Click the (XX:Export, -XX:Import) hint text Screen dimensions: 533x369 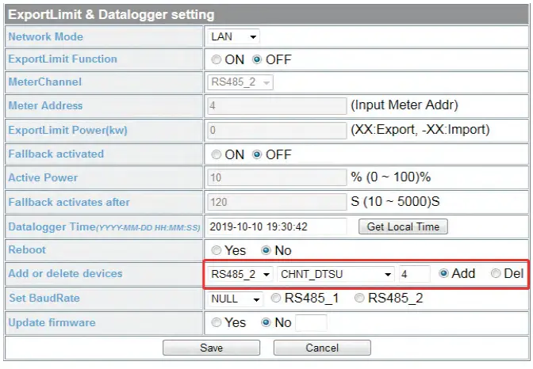click(x=420, y=130)
